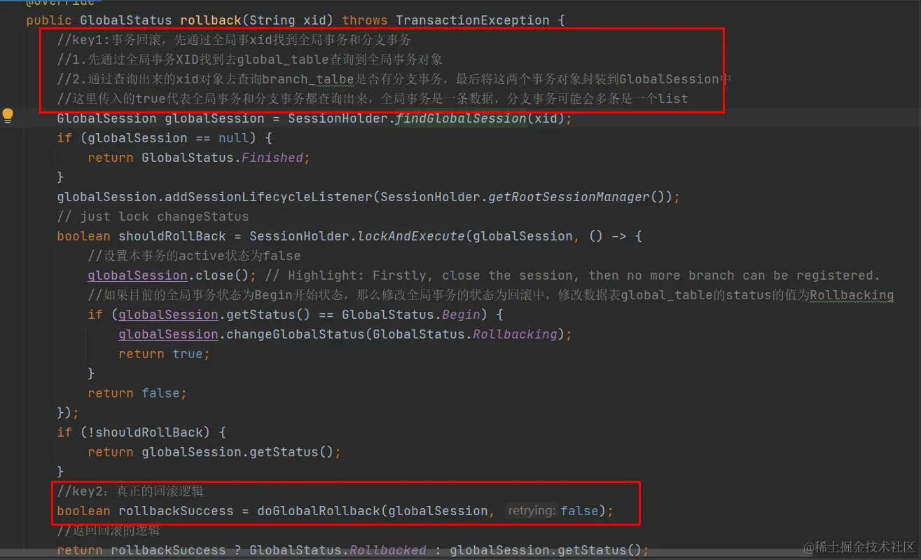
Task: Click the shouldRollBack variable declaration
Action: click(x=172, y=236)
